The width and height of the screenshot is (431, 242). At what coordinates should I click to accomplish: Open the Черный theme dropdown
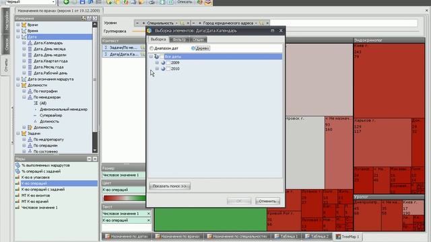pos(53,2)
